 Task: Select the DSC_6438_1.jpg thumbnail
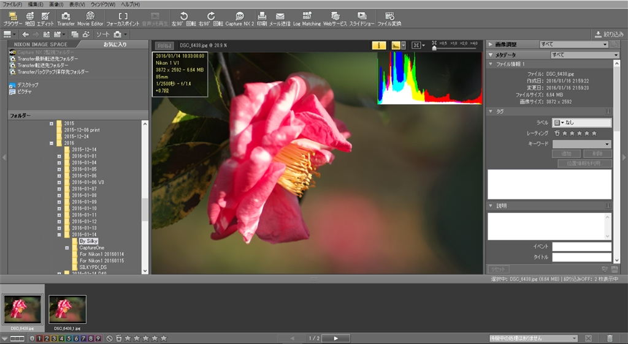[67, 309]
